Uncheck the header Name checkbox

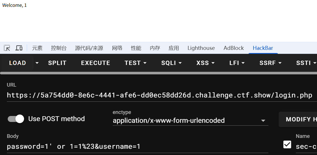click(287, 145)
